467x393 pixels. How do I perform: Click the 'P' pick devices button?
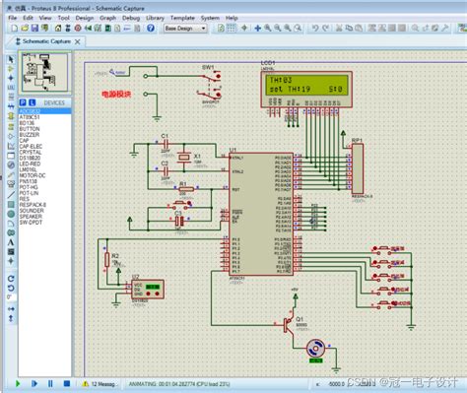(23, 102)
